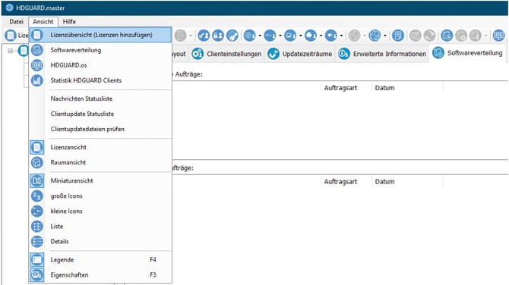This screenshot has width=509, height=285.
Task: Click the network globe toolbar icon
Action: [x=375, y=36]
